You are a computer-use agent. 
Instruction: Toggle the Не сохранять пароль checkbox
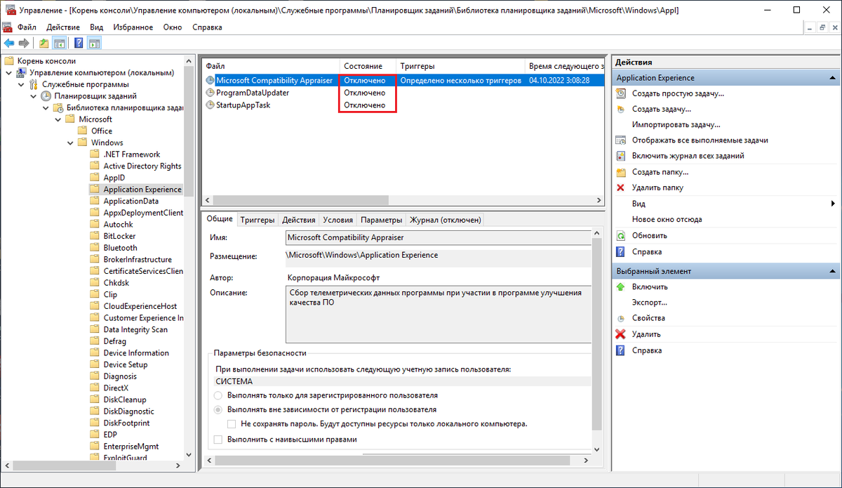click(232, 424)
